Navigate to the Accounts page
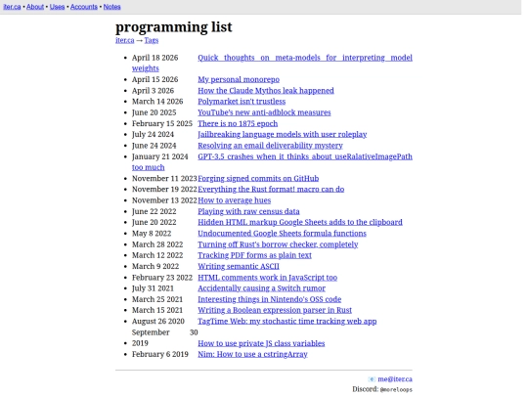The image size is (528, 396). coord(84,7)
